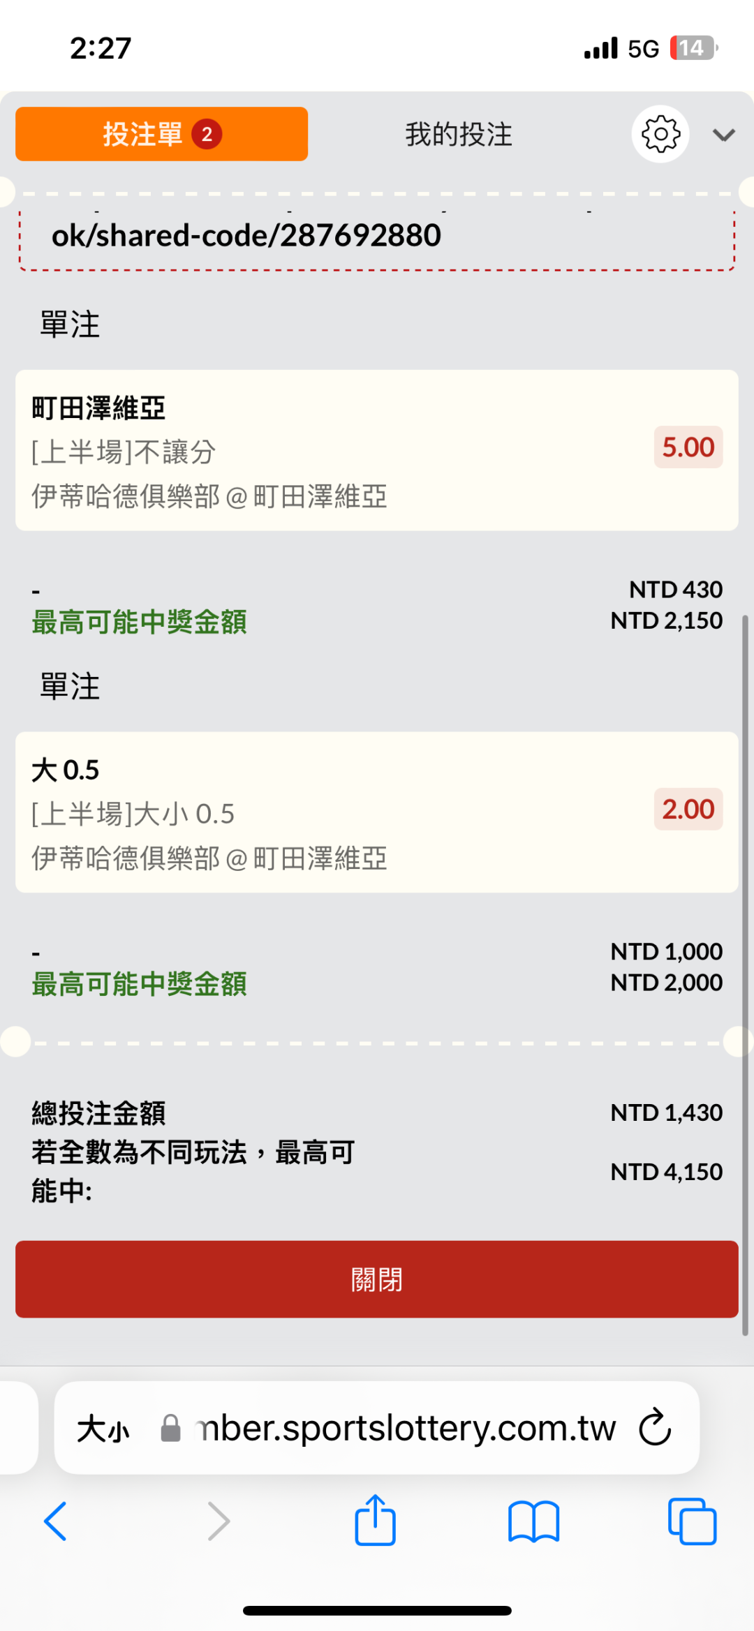Go back to the previous page

pyautogui.click(x=56, y=1521)
